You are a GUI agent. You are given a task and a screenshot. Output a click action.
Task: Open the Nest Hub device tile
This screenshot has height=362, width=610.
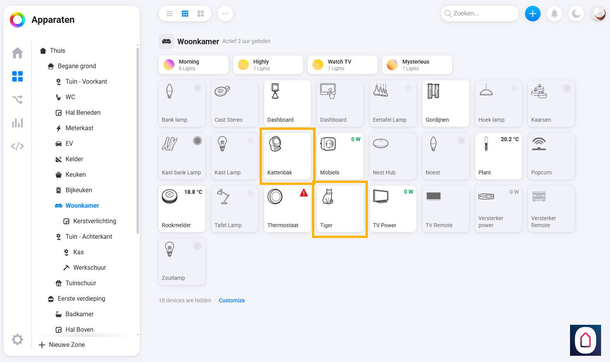click(x=393, y=156)
